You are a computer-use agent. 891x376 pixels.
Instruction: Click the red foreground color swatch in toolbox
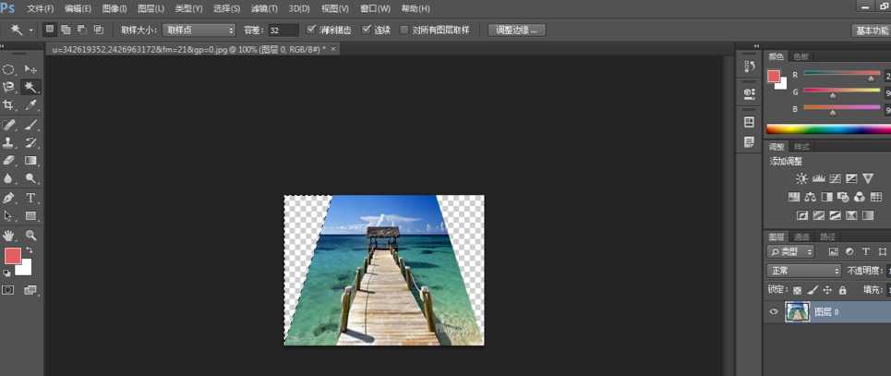point(12,256)
